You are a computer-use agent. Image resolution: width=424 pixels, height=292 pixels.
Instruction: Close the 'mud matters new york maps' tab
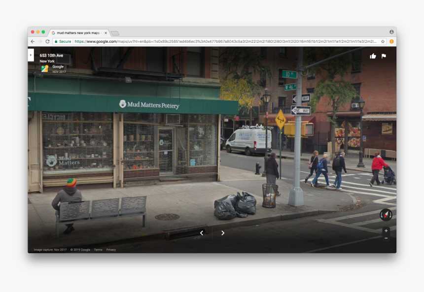pyautogui.click(x=106, y=33)
